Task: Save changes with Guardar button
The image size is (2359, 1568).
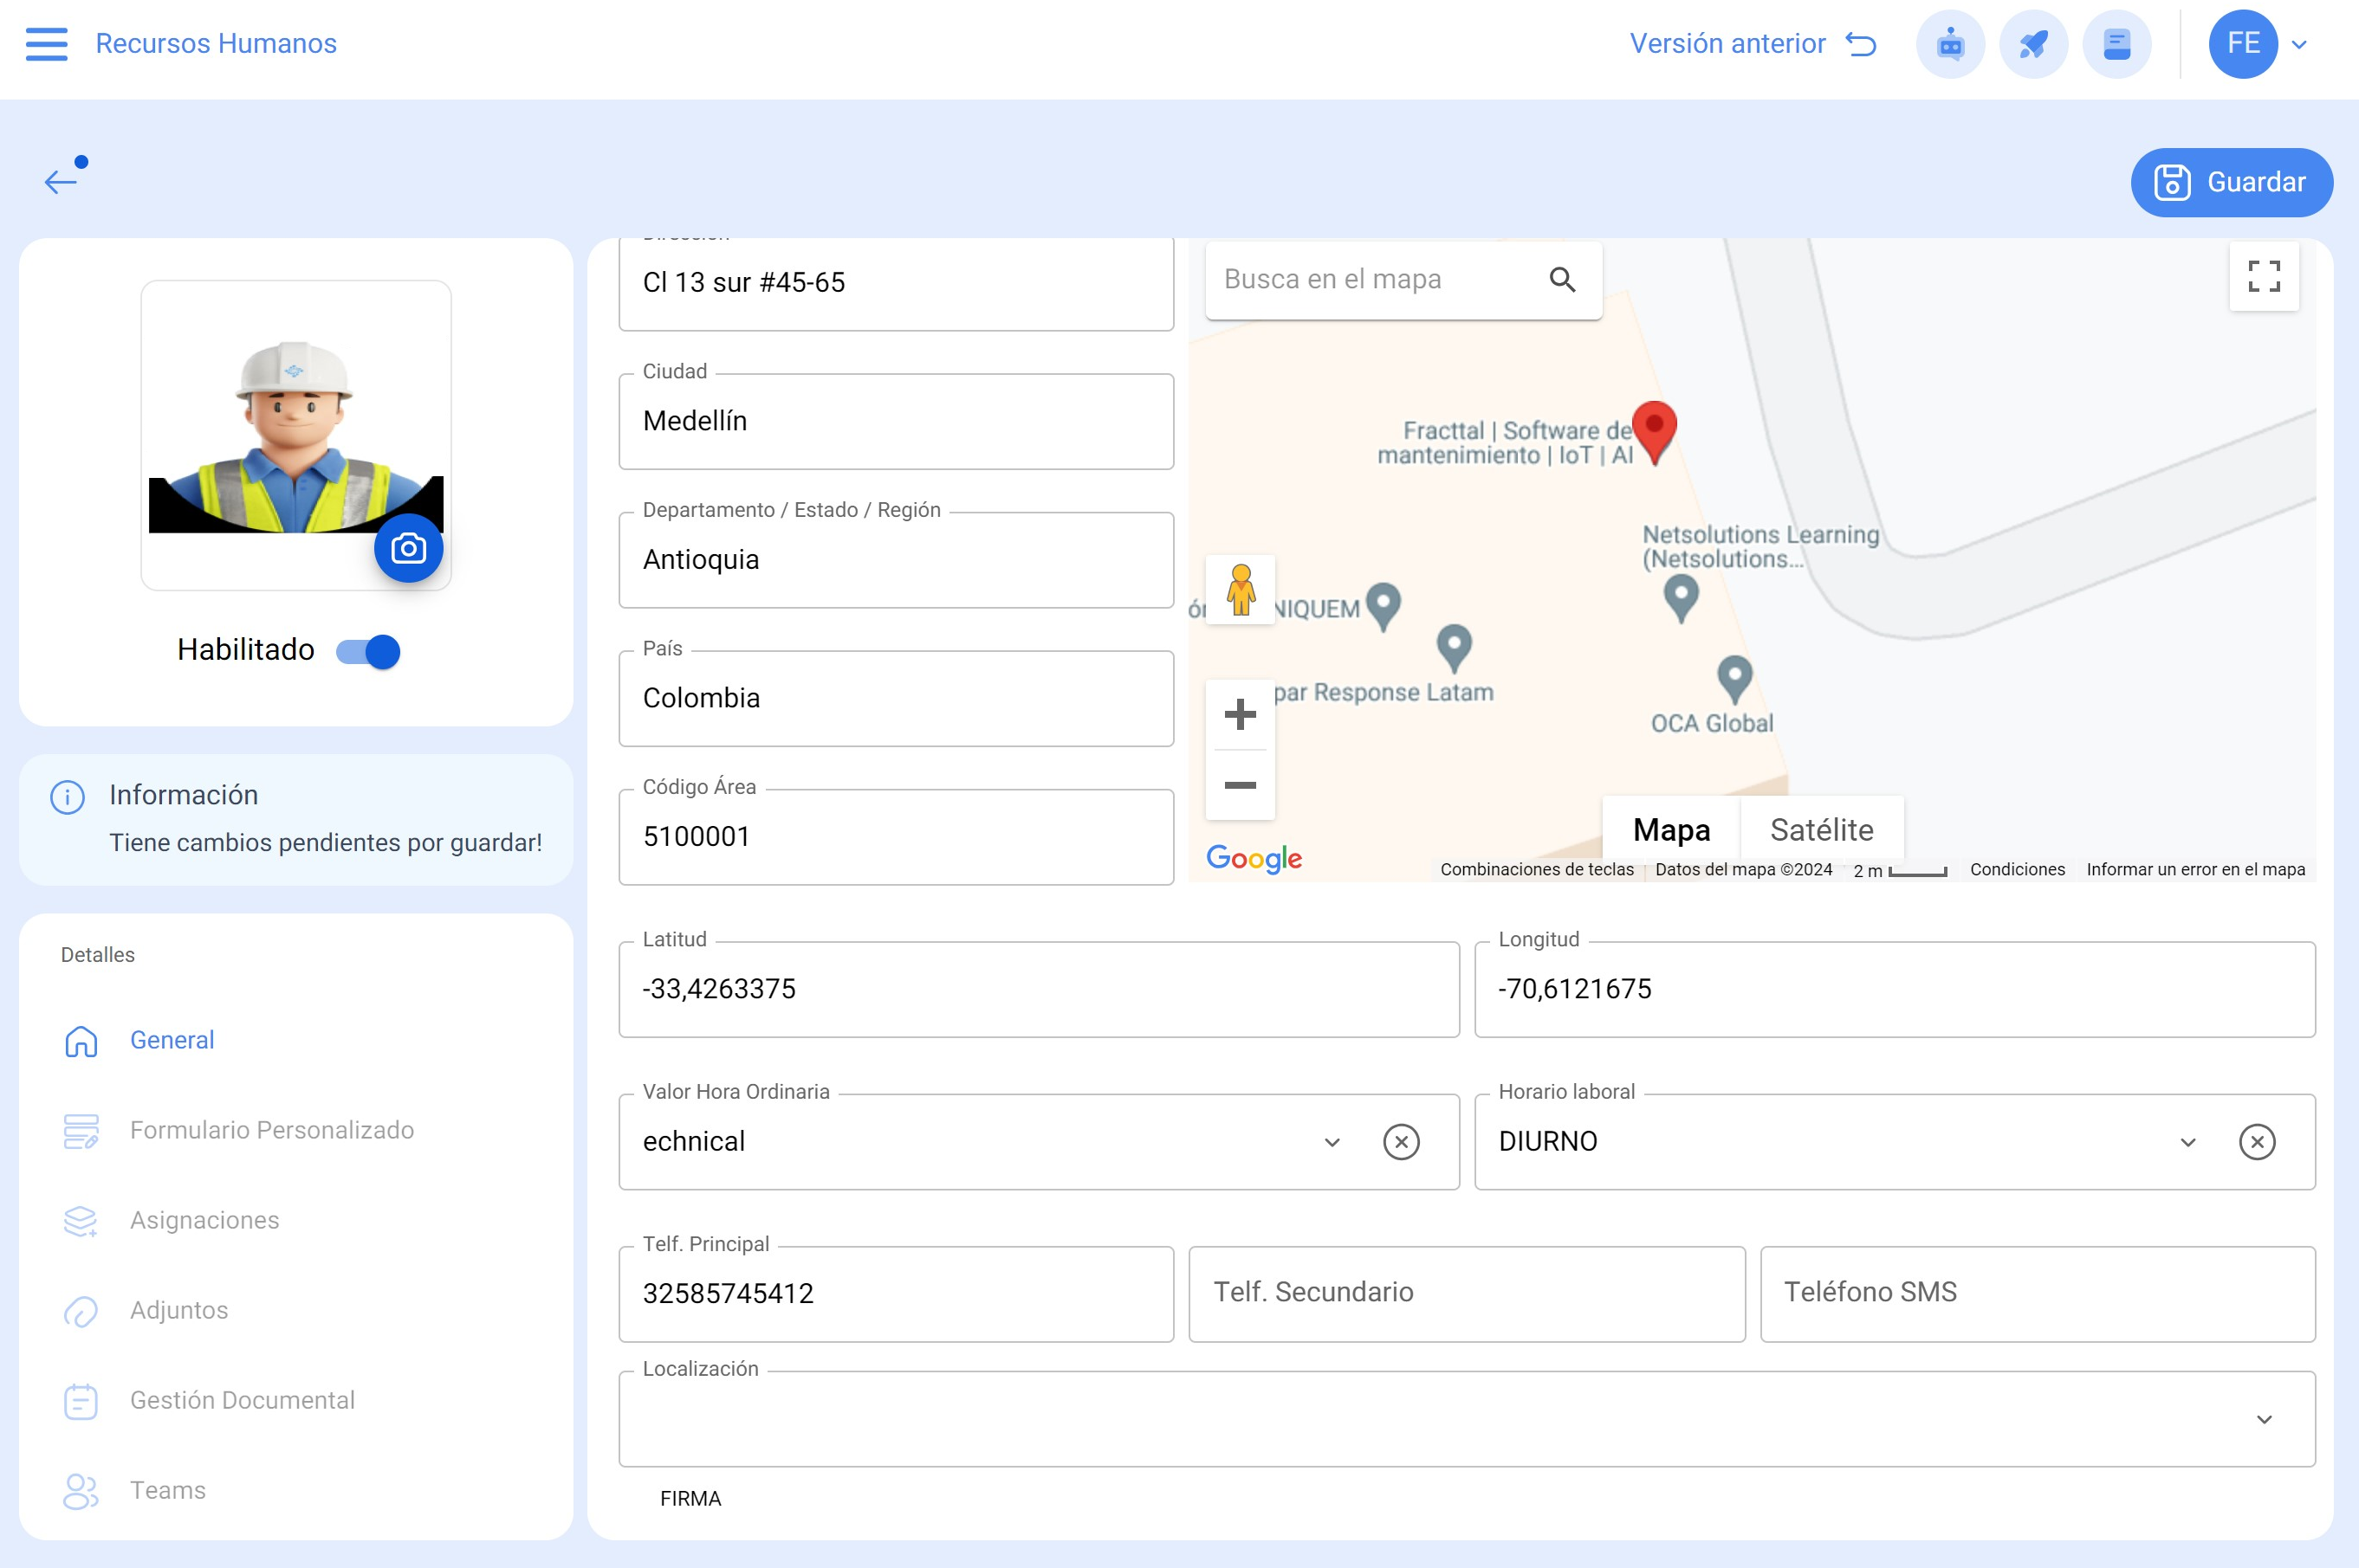Action: [2231, 182]
